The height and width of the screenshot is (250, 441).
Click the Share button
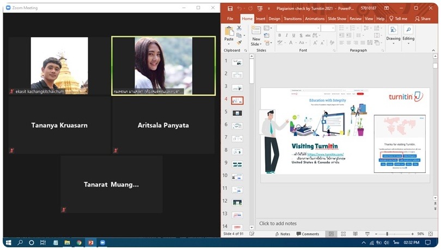422,18
